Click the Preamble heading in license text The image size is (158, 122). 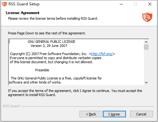pos(42,70)
